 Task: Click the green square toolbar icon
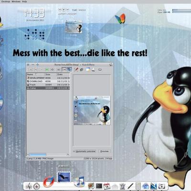pos(47,70)
